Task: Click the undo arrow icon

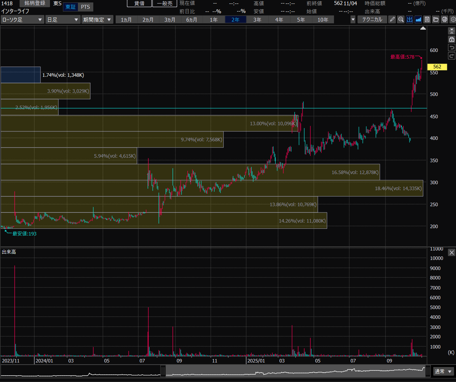Action: tap(451, 48)
